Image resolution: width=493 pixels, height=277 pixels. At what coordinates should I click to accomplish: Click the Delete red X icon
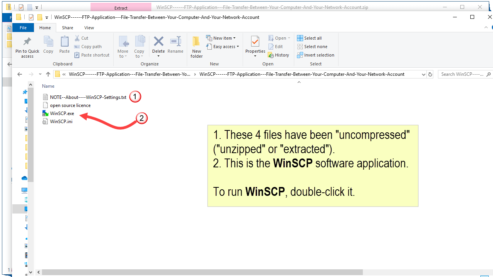(x=158, y=42)
